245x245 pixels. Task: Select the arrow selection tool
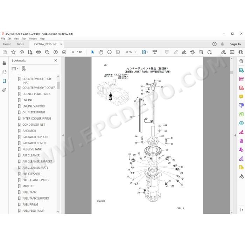93,52
